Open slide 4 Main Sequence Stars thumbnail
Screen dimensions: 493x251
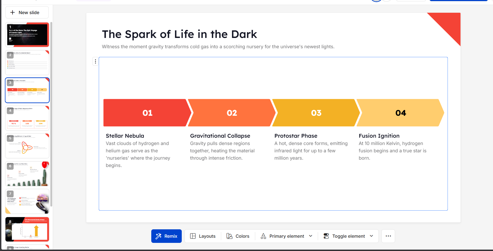pos(27,118)
